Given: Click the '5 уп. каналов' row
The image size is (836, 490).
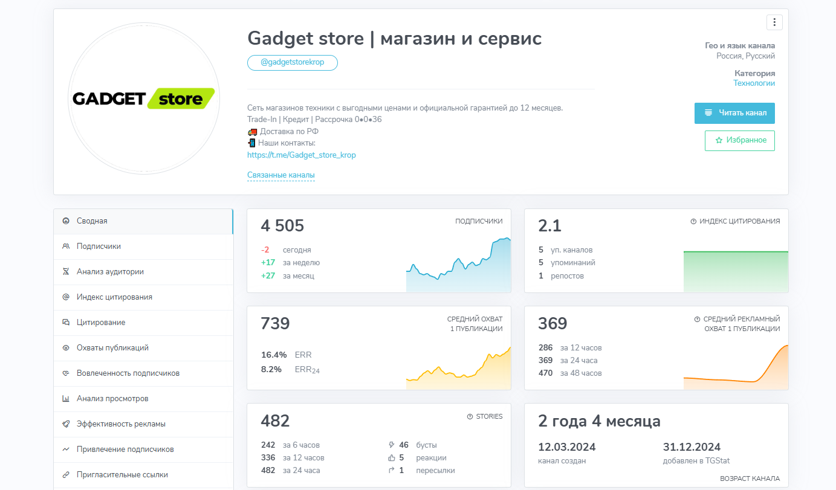Looking at the screenshot, I should [565, 250].
